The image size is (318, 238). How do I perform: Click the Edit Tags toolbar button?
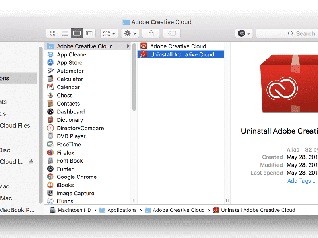point(172,33)
